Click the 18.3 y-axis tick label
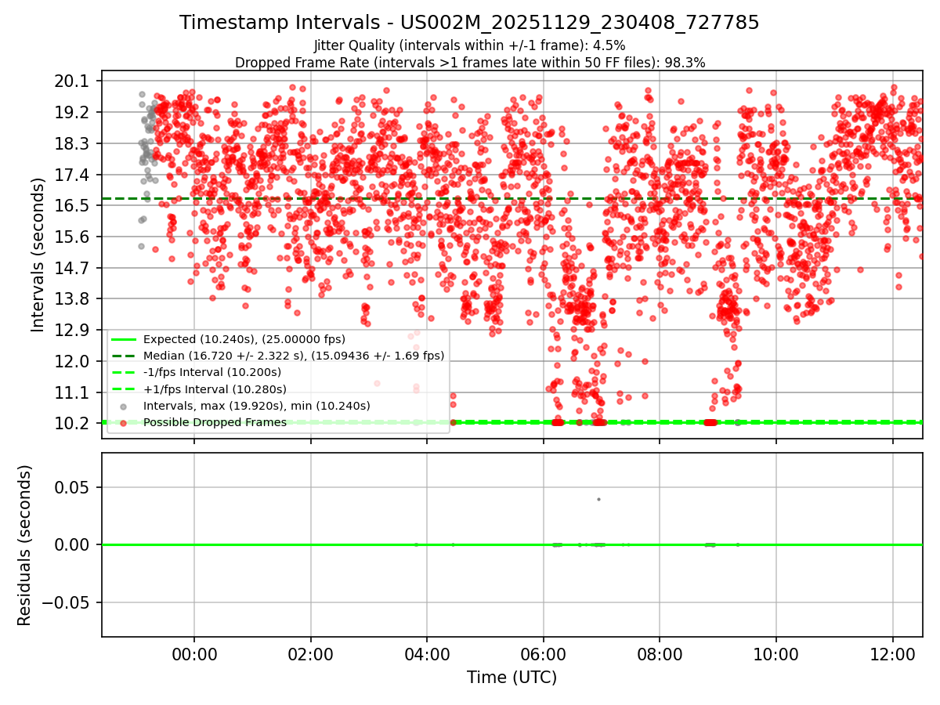Image resolution: width=940 pixels, height=705 pixels. click(x=73, y=143)
